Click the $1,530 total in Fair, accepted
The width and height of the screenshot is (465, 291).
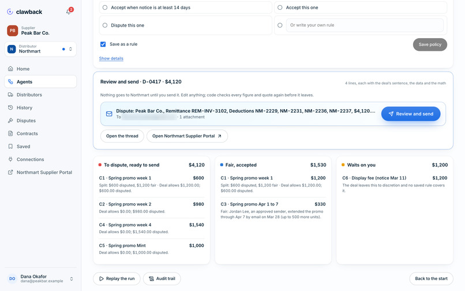coord(318,165)
